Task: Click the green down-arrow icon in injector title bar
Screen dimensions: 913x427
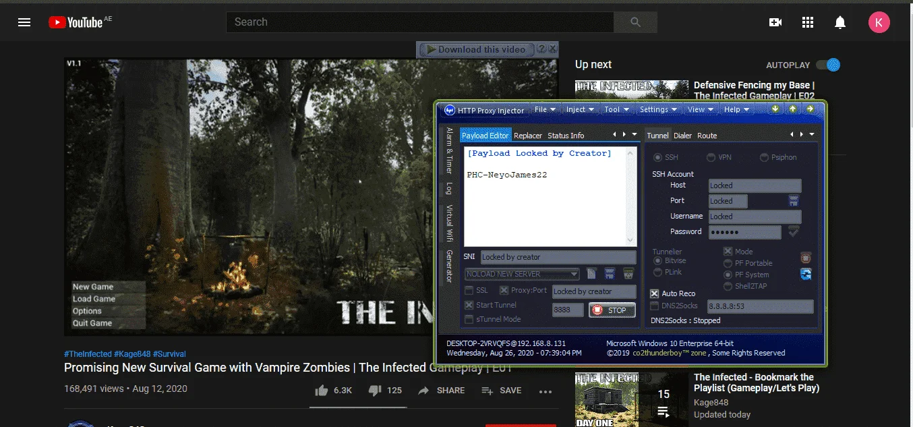Action: click(775, 109)
